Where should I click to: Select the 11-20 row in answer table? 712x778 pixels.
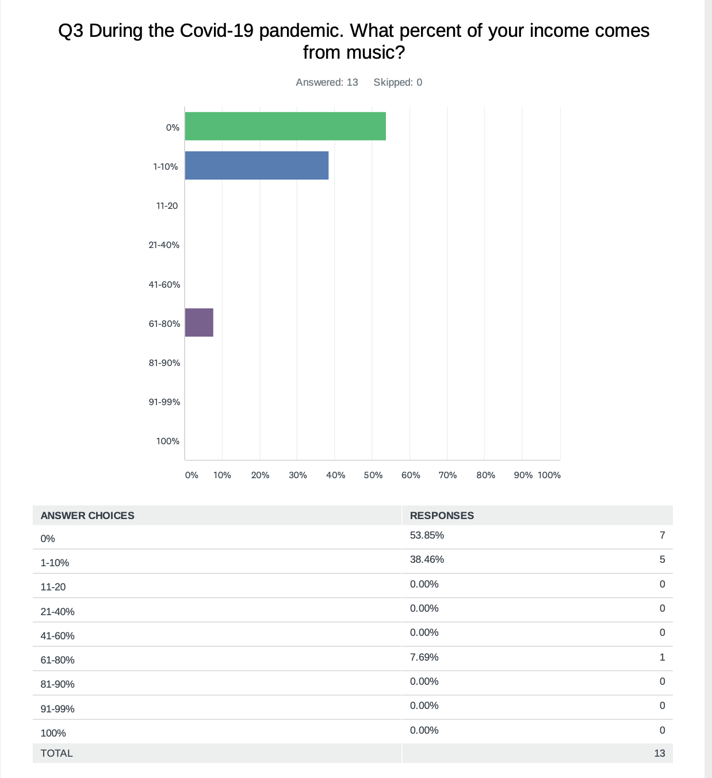(x=53, y=587)
